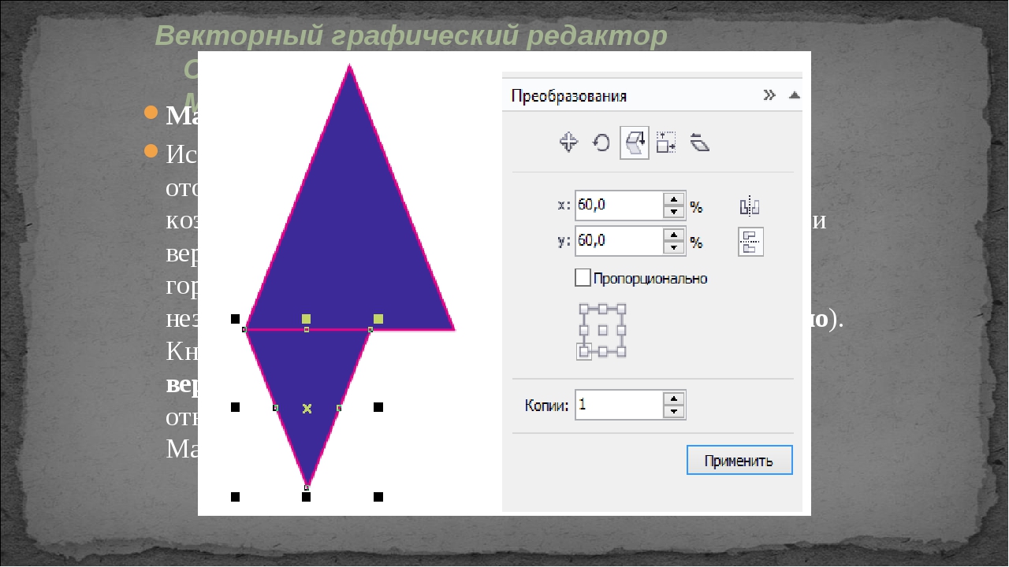Choose the top-center anchor point

pyautogui.click(x=603, y=309)
